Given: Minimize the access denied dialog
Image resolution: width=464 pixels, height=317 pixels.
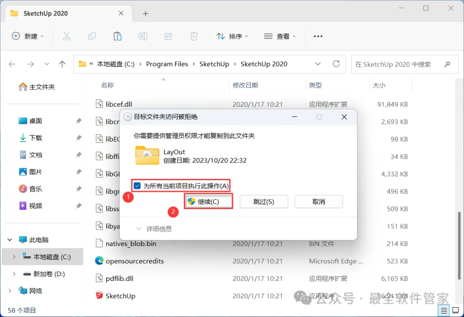Looking at the screenshot, I should coord(294,117).
